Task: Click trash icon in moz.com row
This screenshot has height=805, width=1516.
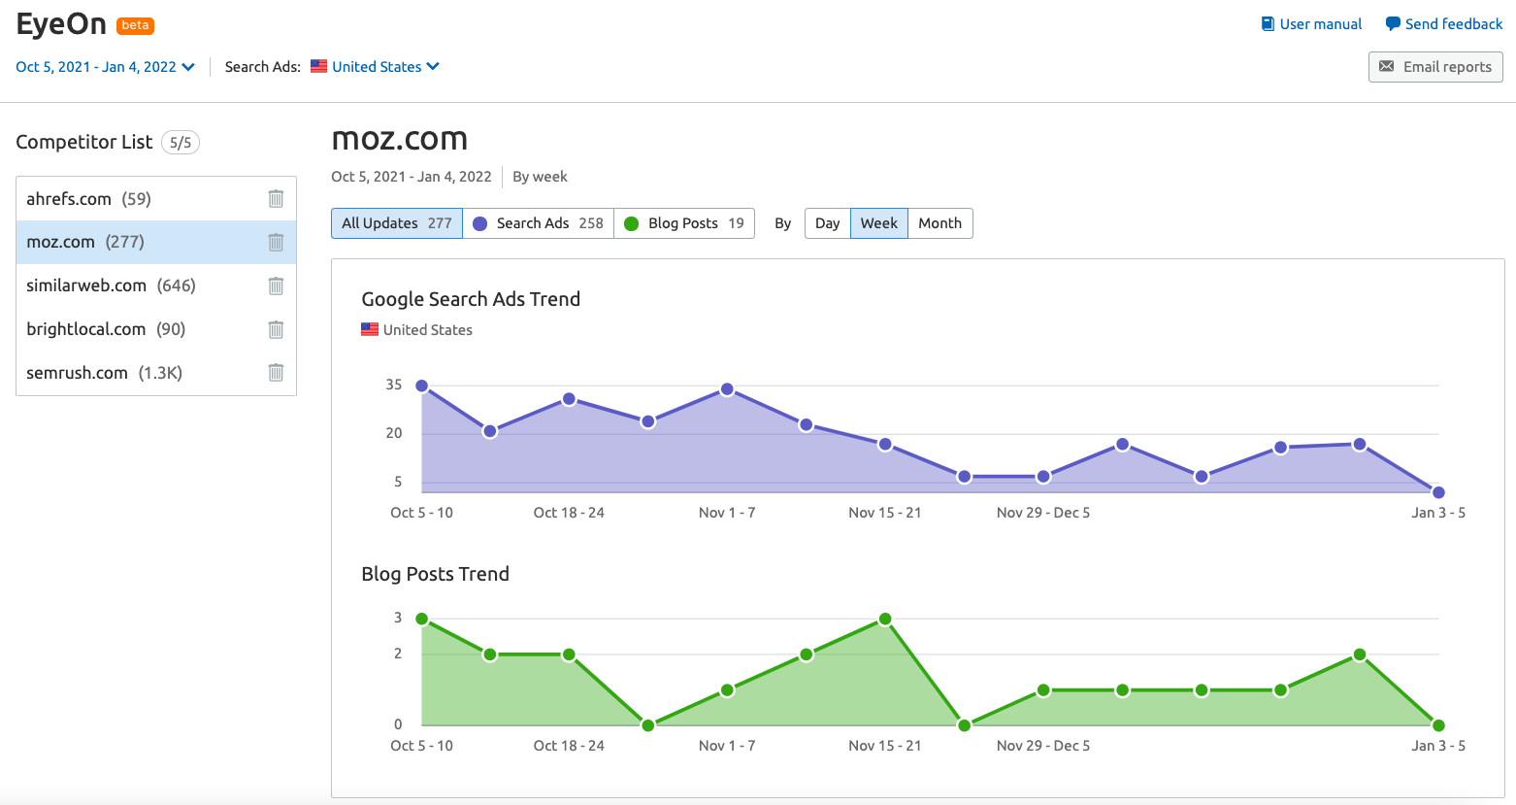Action: [276, 242]
